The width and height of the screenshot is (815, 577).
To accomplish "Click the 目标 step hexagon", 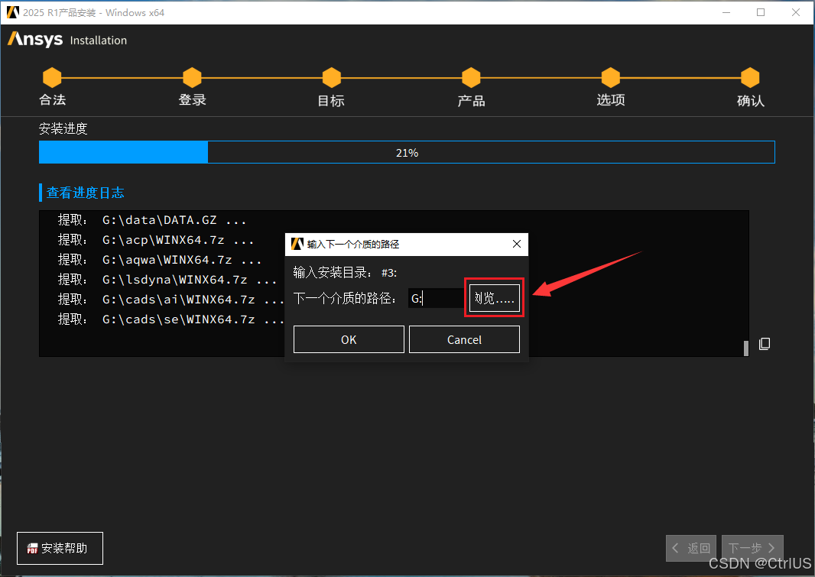I will click(x=331, y=77).
